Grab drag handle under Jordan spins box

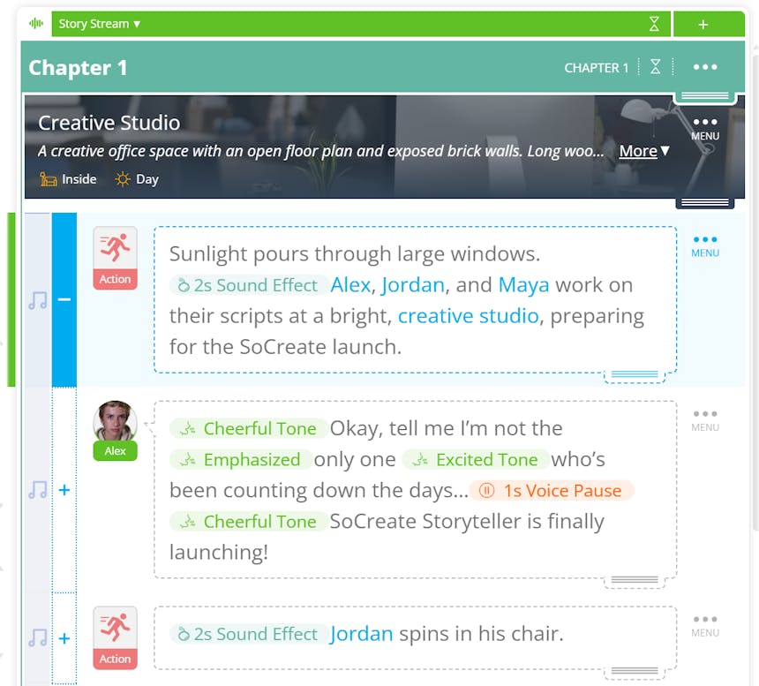pyautogui.click(x=634, y=672)
